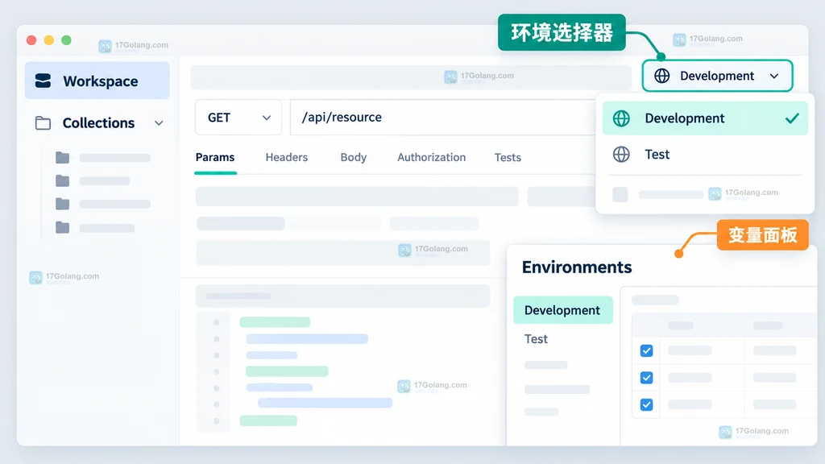
Task: Open the Development environment selector dropdown
Action: [x=717, y=76]
